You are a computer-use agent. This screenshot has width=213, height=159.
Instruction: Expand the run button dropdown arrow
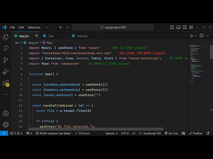click(196, 36)
